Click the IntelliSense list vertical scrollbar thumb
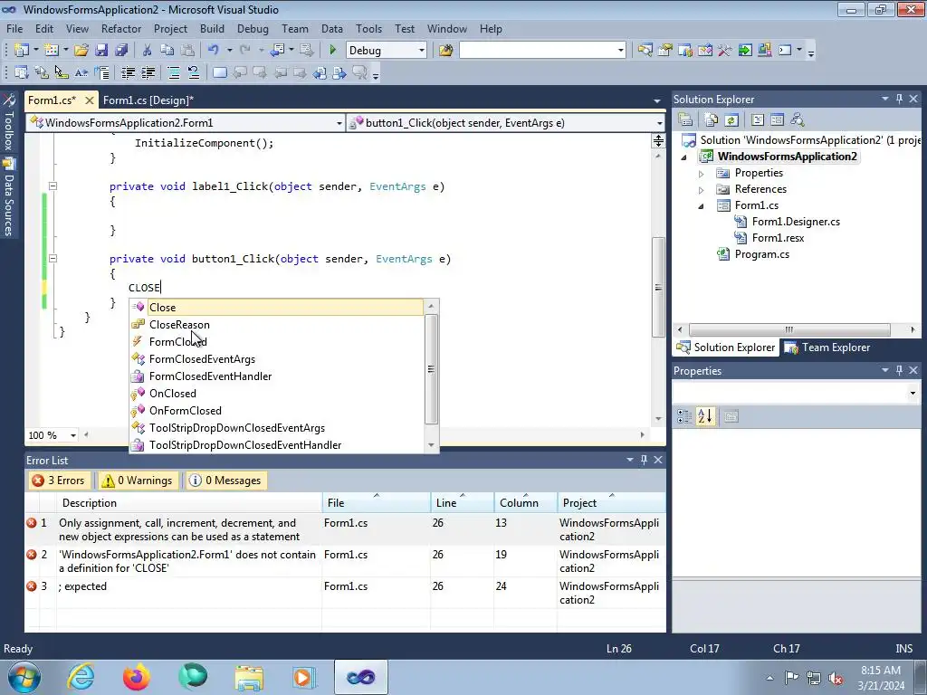Screen dimensions: 927x695 pos(431,369)
